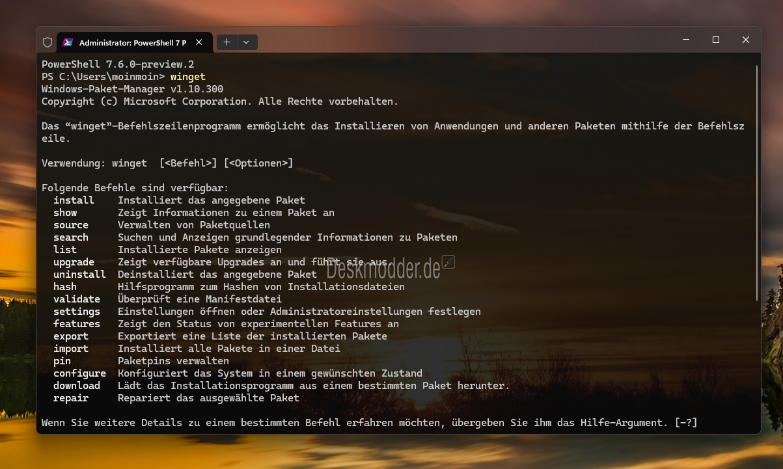Click the 'upgrade' command entry
The width and height of the screenshot is (783, 469).
[x=74, y=262]
